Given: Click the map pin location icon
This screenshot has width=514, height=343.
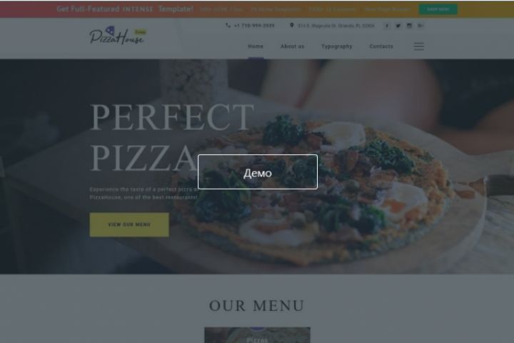Looking at the screenshot, I should click(292, 25).
